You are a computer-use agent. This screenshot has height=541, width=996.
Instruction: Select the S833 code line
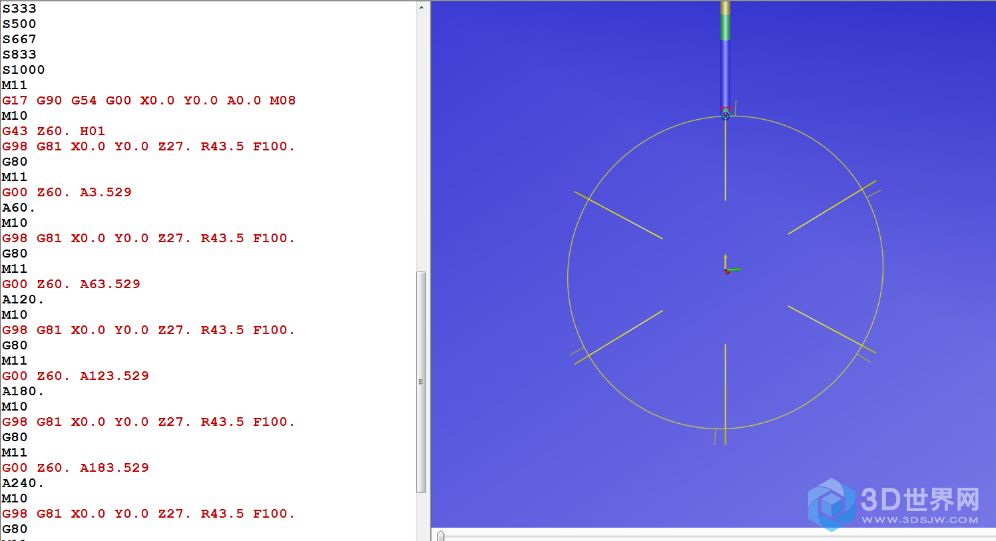coord(19,55)
